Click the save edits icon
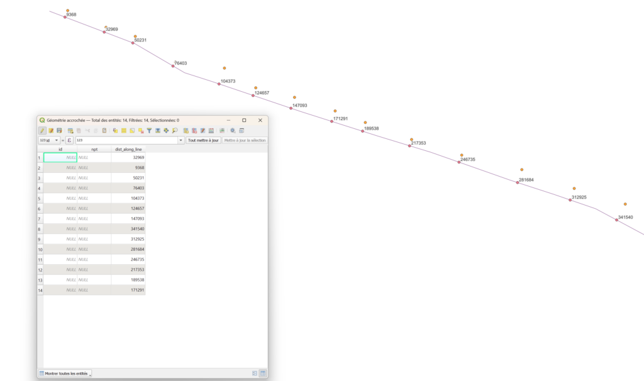This screenshot has width=644, height=381. click(59, 130)
